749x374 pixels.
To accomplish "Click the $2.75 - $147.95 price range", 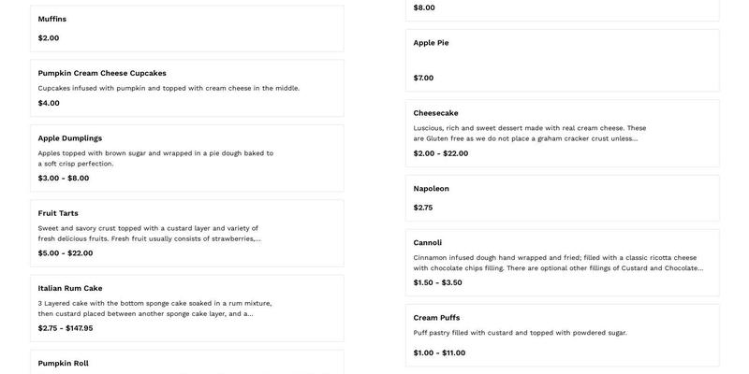I will pyautogui.click(x=66, y=328).
